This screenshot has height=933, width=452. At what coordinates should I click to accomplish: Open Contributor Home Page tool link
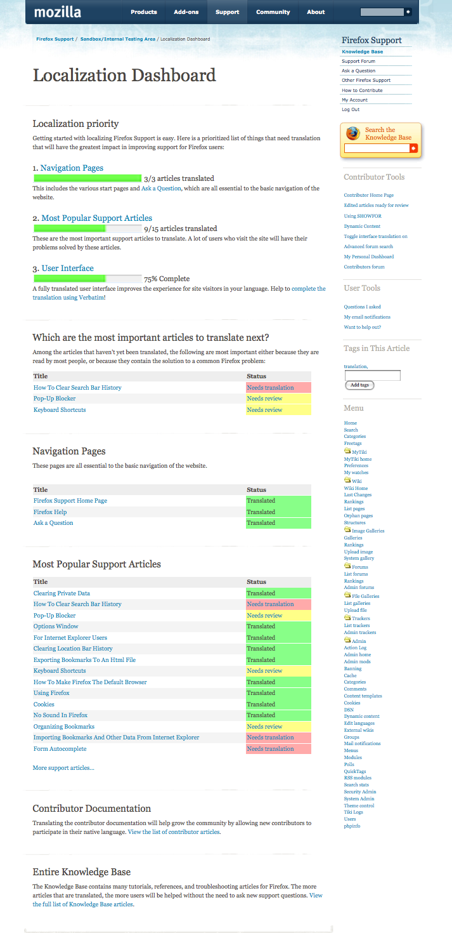[369, 195]
